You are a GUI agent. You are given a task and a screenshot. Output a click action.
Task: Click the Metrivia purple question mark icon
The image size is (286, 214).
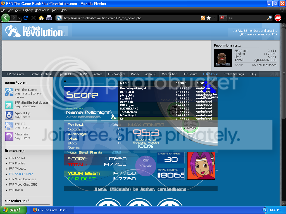click(9, 136)
